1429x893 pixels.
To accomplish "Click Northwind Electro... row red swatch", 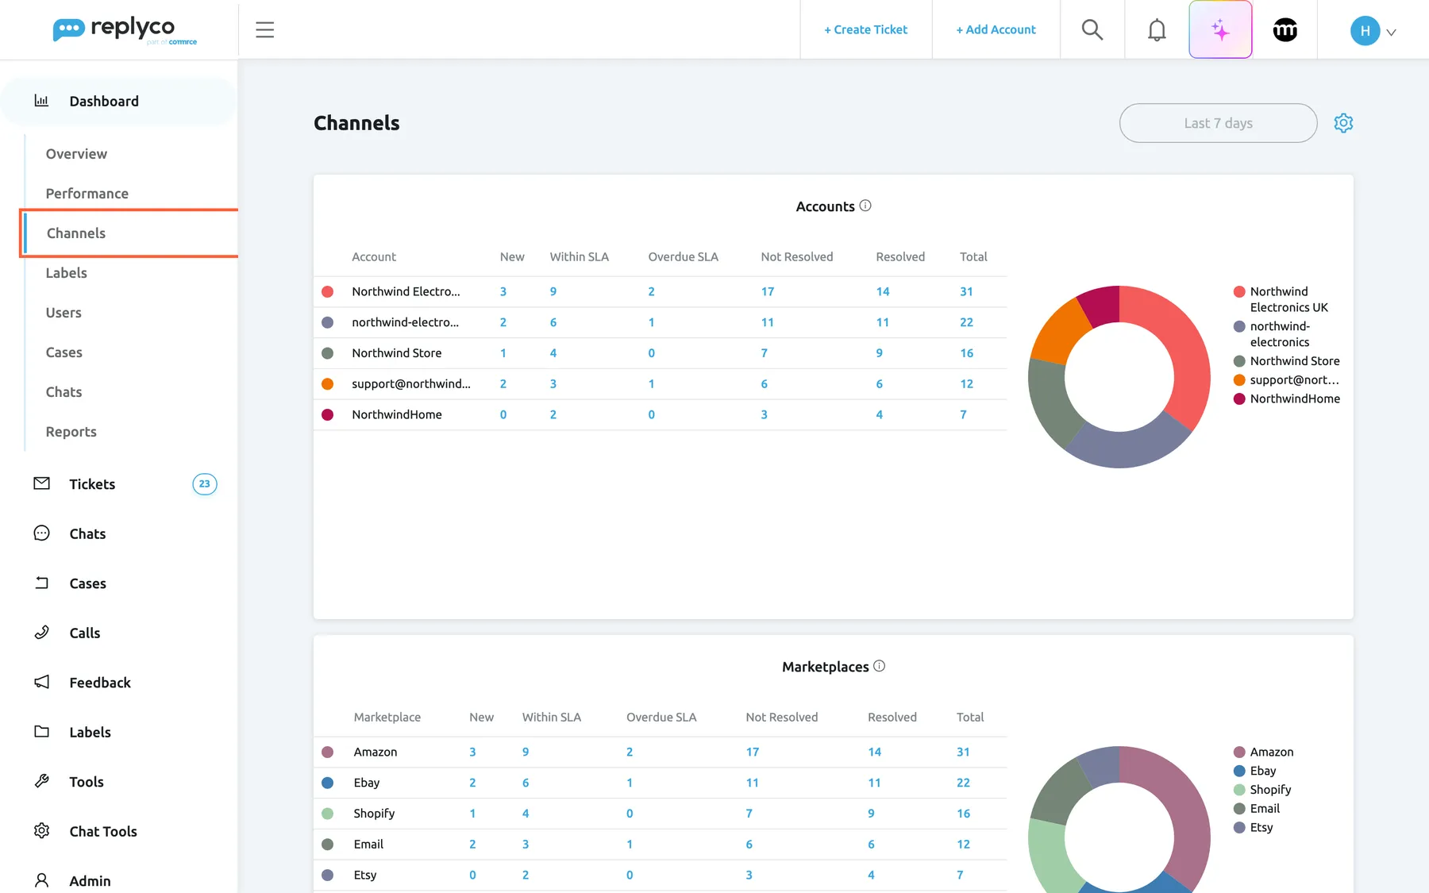I will [327, 291].
